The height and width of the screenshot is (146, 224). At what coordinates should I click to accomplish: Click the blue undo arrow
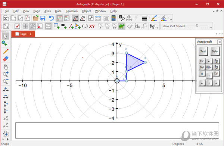click(51, 18)
